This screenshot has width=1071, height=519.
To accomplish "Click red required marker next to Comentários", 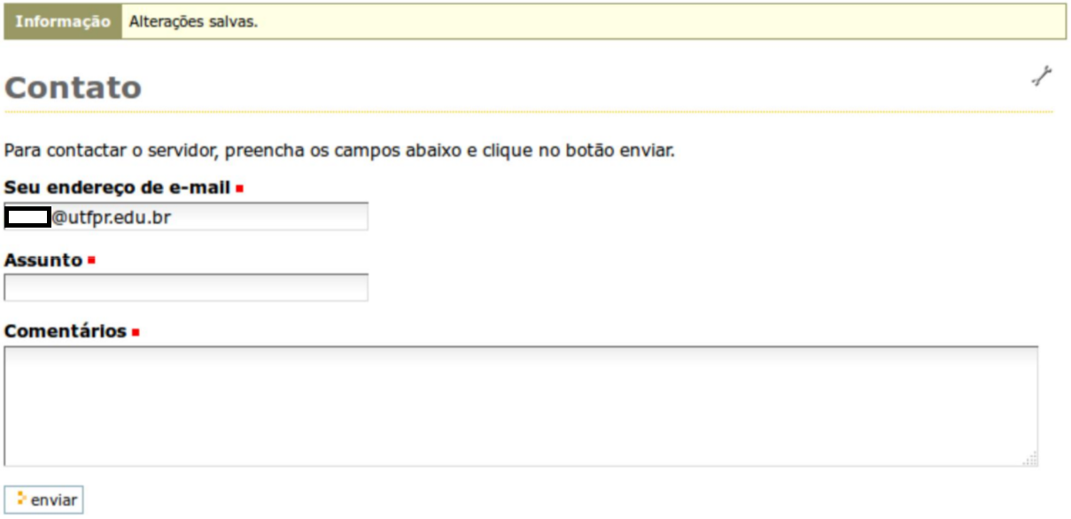I will click(x=136, y=333).
